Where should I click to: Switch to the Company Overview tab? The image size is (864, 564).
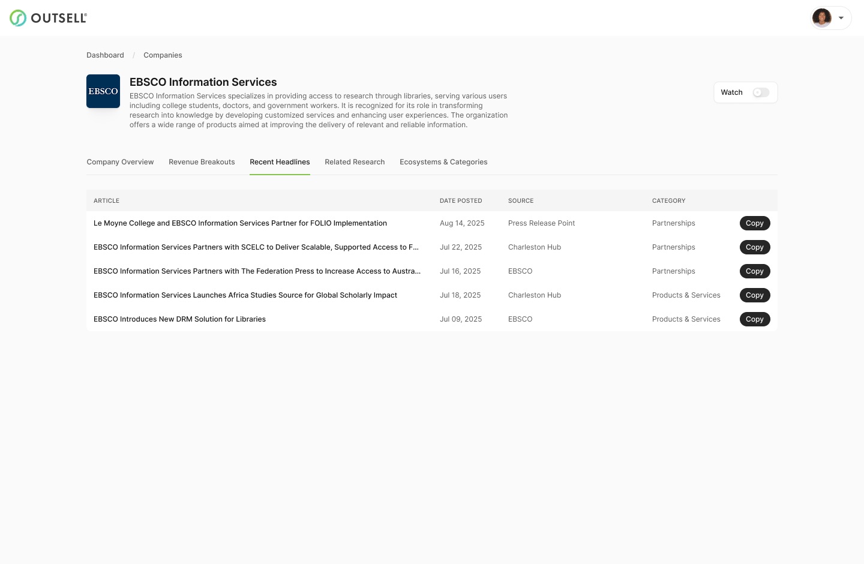click(x=120, y=162)
